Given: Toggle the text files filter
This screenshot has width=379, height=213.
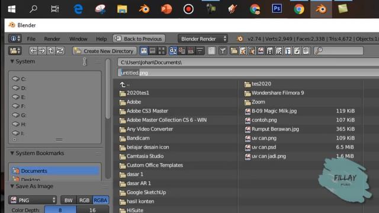Looking at the screenshot, I should click(306, 51).
